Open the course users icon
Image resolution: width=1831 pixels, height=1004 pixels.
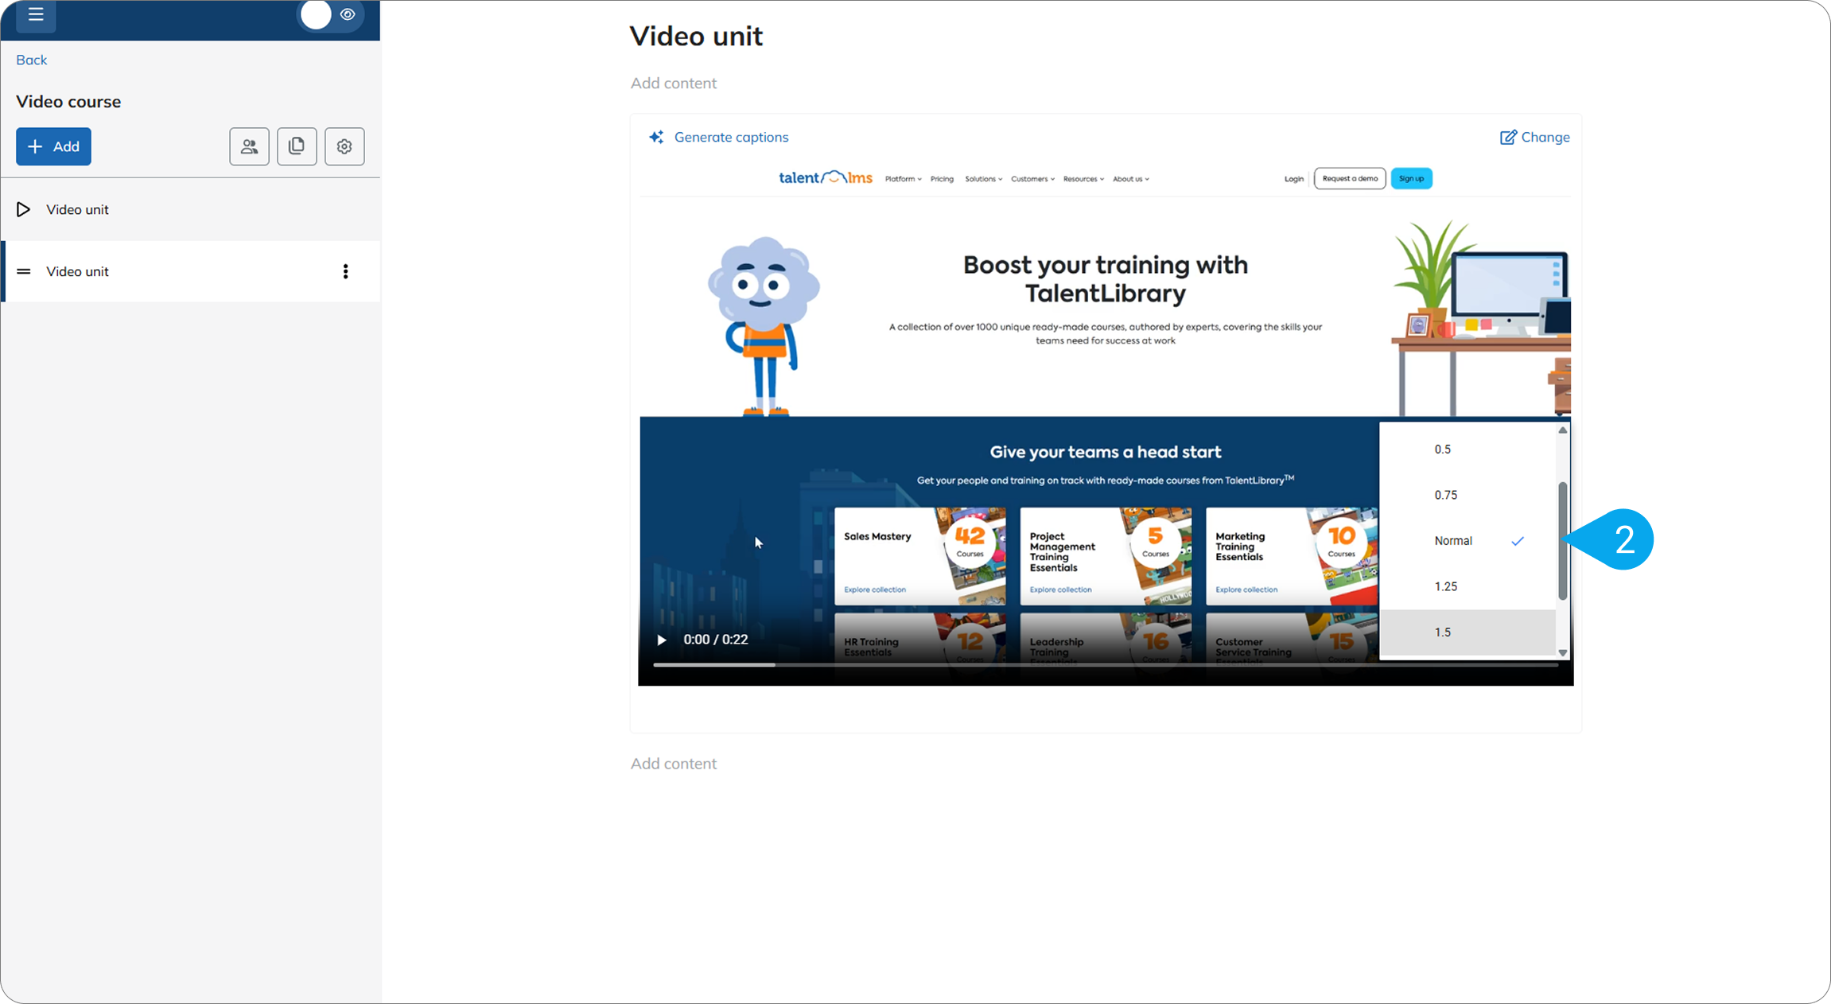(x=249, y=146)
